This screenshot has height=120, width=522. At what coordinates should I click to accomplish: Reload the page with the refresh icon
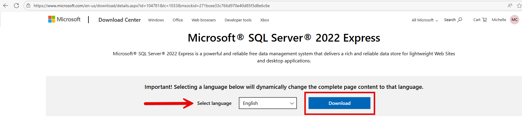(16, 6)
